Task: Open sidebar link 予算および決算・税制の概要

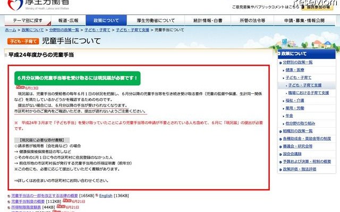Action: tap(307, 161)
